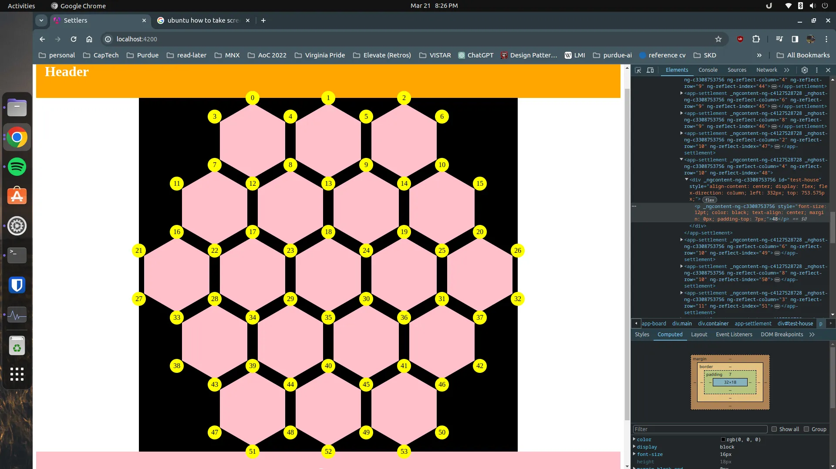Viewport: 836px width, 469px height.
Task: Click the Filter input in Computed pane
Action: (x=700, y=429)
